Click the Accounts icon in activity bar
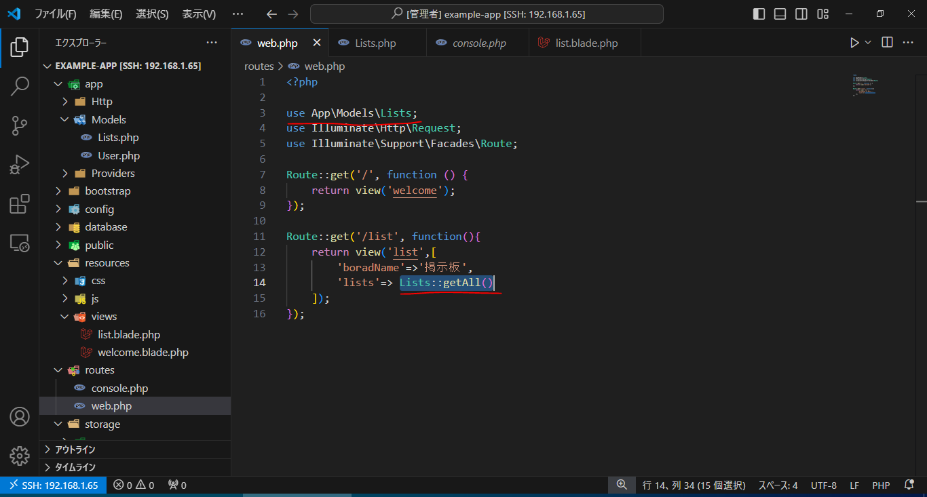This screenshot has height=497, width=927. [x=20, y=416]
